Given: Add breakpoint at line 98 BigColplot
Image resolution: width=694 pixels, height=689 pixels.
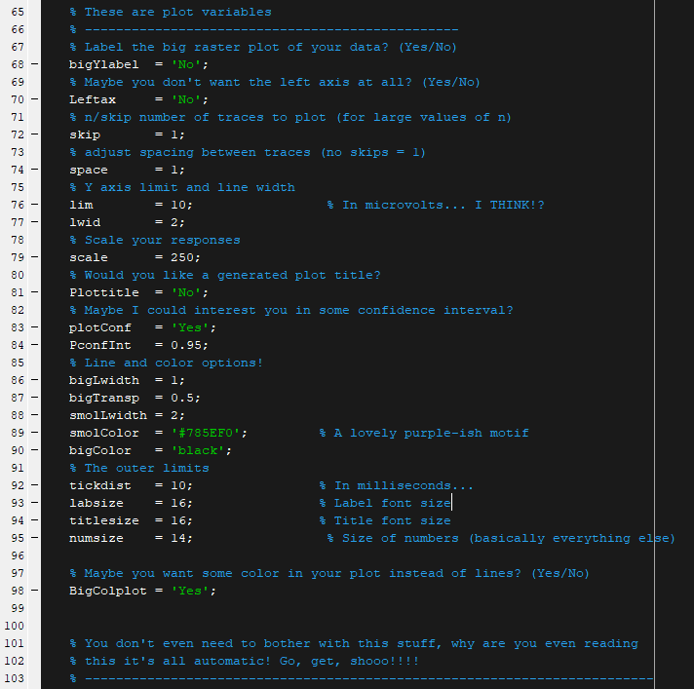Looking at the screenshot, I should click(x=34, y=591).
